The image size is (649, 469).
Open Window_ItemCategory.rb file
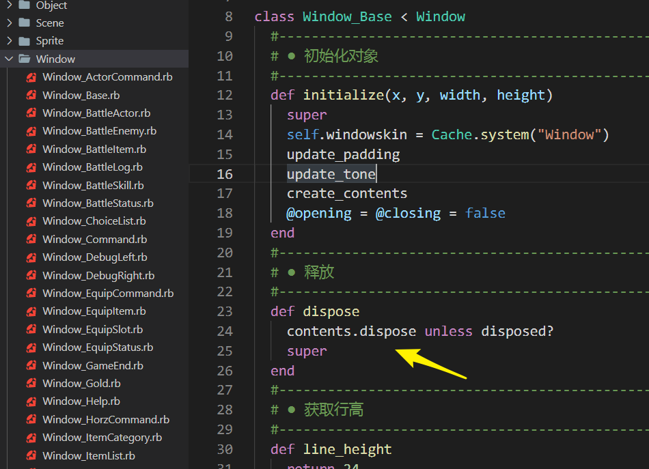click(102, 438)
